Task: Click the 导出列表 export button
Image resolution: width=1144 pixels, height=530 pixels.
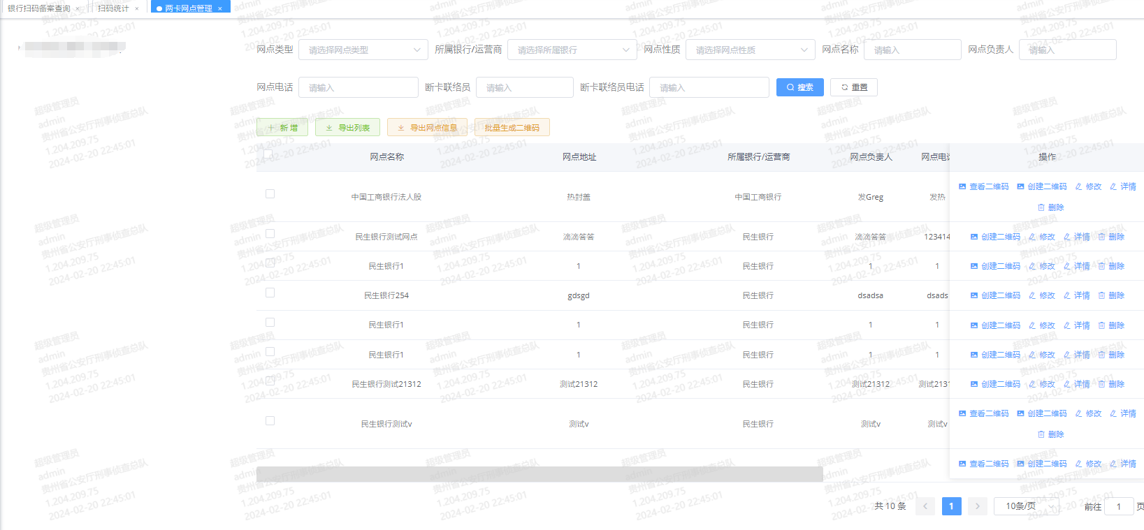Action: click(x=347, y=127)
